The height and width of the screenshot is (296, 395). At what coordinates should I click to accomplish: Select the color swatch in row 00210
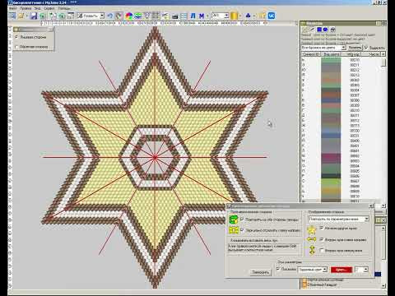[x=331, y=60]
